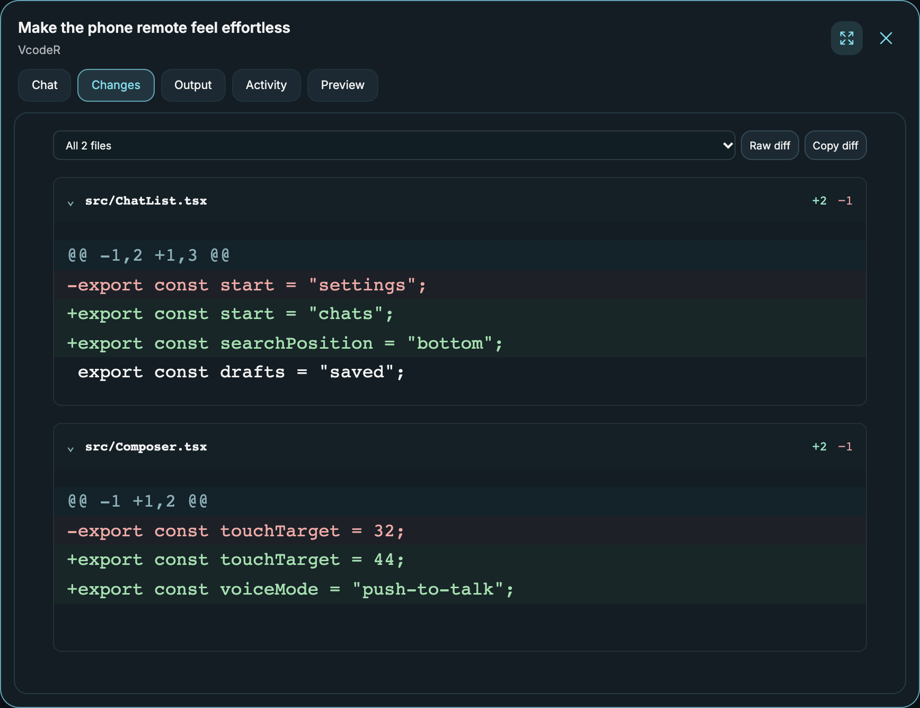Click the title "Make the phone remote feel effortless"
This screenshot has width=920, height=708.
coord(154,28)
